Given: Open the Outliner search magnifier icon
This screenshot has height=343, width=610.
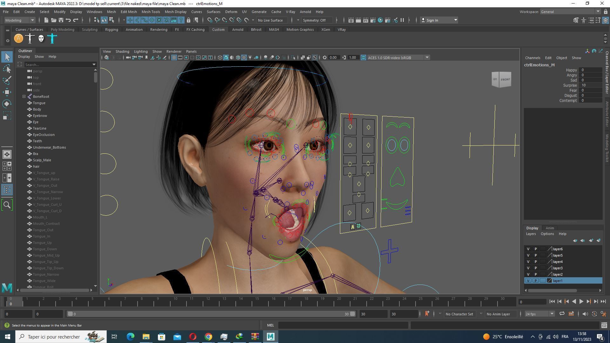Looking at the screenshot, I should 7,205.
